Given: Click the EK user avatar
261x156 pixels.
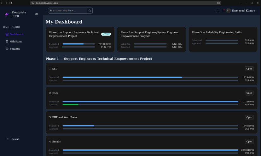Looking at the screenshot, I should [x=228, y=11].
